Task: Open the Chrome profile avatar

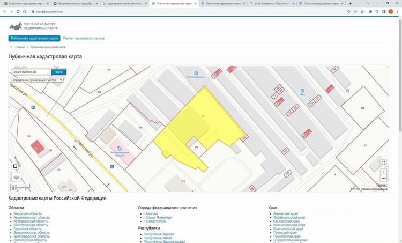Action: 390,12
